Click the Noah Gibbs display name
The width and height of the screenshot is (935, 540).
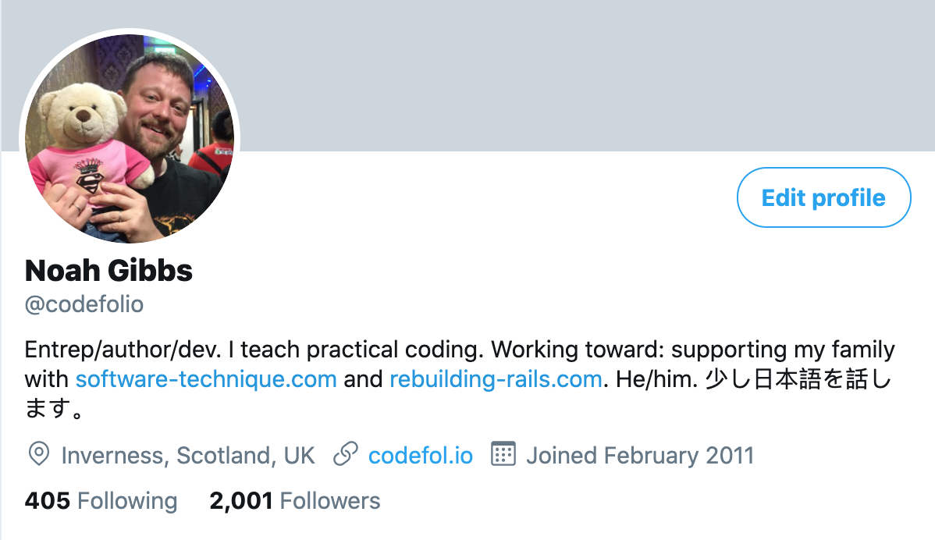[108, 271]
